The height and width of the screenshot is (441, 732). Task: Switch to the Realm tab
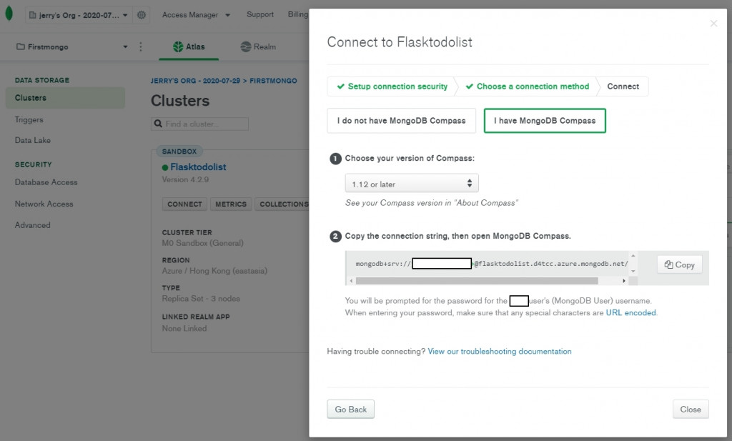[x=258, y=47]
